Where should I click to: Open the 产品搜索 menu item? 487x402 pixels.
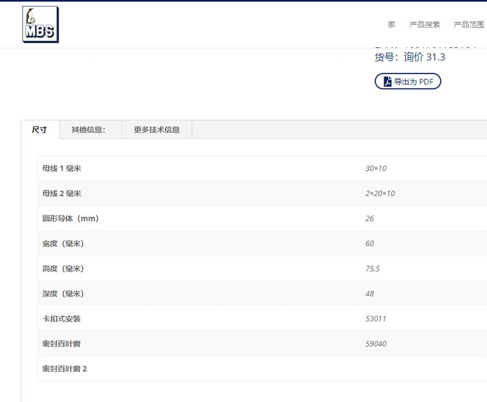click(x=425, y=25)
